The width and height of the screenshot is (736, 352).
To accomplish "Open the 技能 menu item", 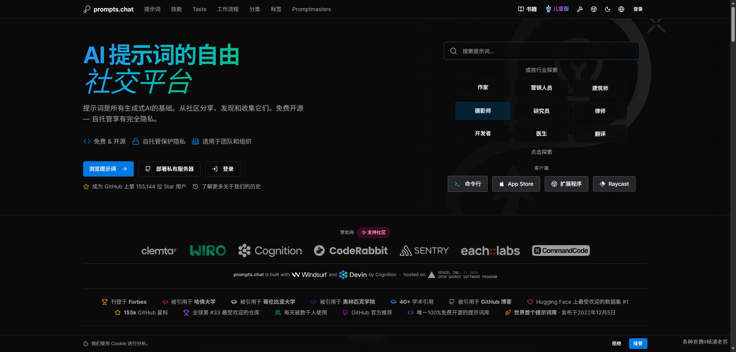I will pos(176,9).
